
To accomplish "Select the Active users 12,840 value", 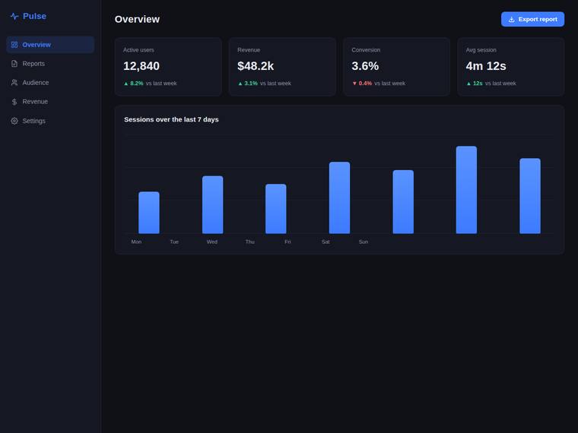I will pos(141,66).
